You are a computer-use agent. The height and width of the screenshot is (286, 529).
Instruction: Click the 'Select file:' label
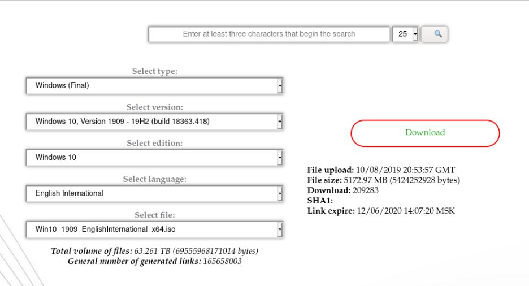[x=154, y=215]
